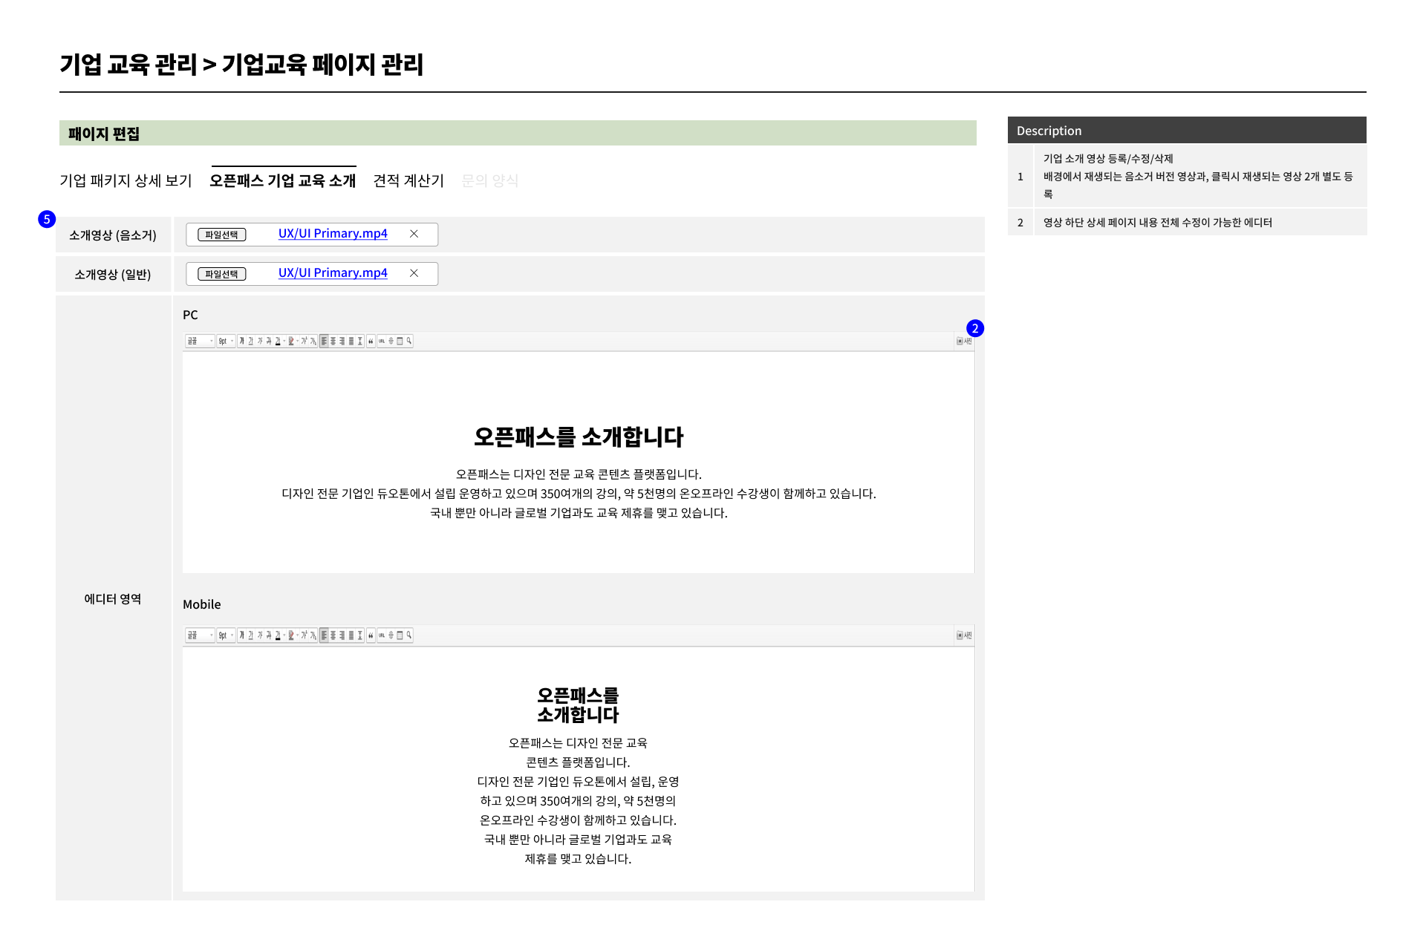Screen dimensions: 1426x948
Task: Open find/replace in the PC editor
Action: coord(408,341)
